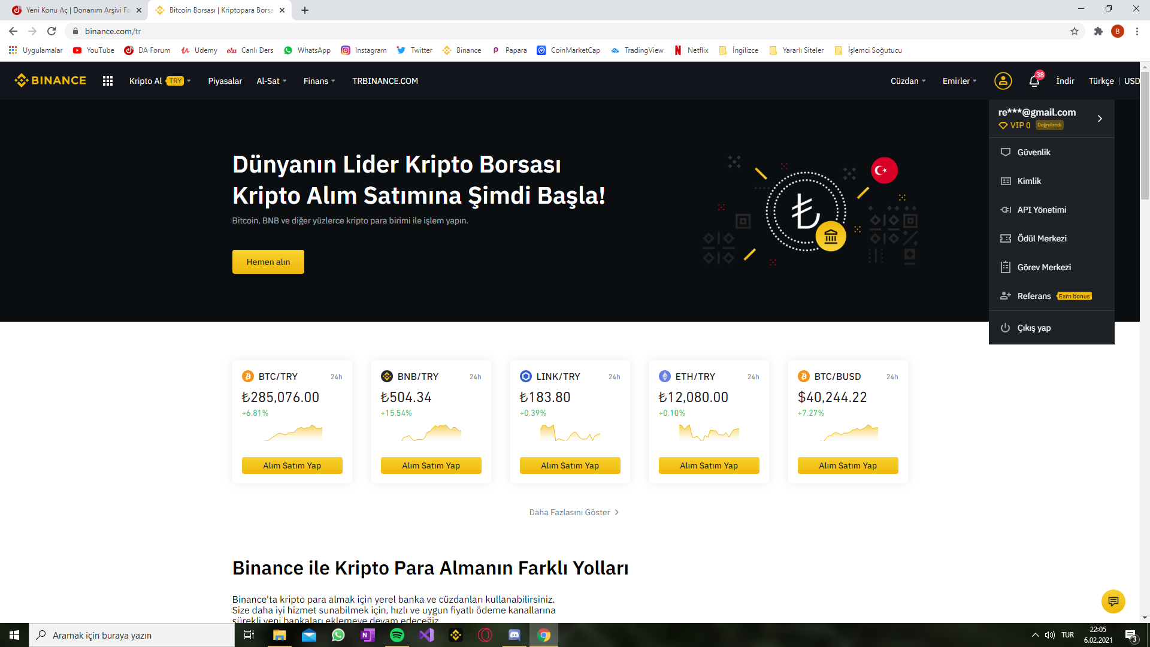Open the Cüzdan dropdown
This screenshot has width=1150, height=647.
point(908,81)
